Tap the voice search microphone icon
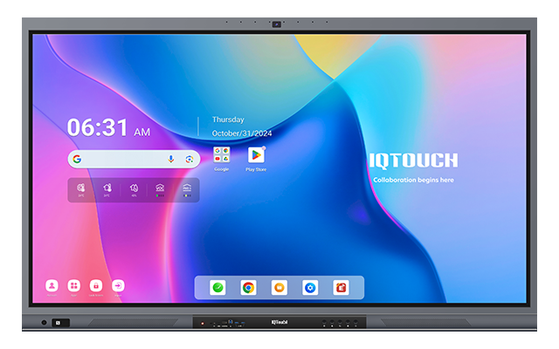 coord(171,159)
